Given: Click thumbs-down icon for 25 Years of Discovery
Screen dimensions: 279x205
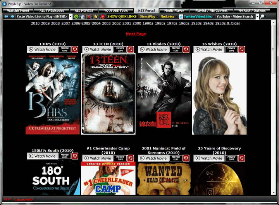Looking at the screenshot, I should tap(242, 158).
